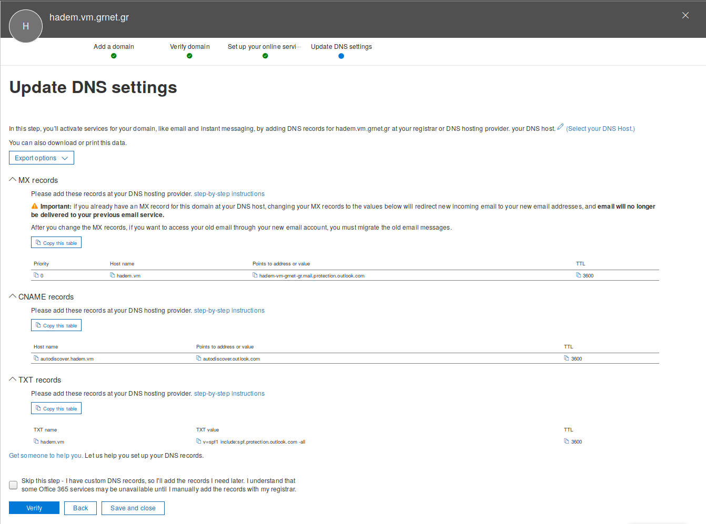Screen dimensions: 706x524
Task: Collapse the MX records section
Action: [x=13, y=180]
